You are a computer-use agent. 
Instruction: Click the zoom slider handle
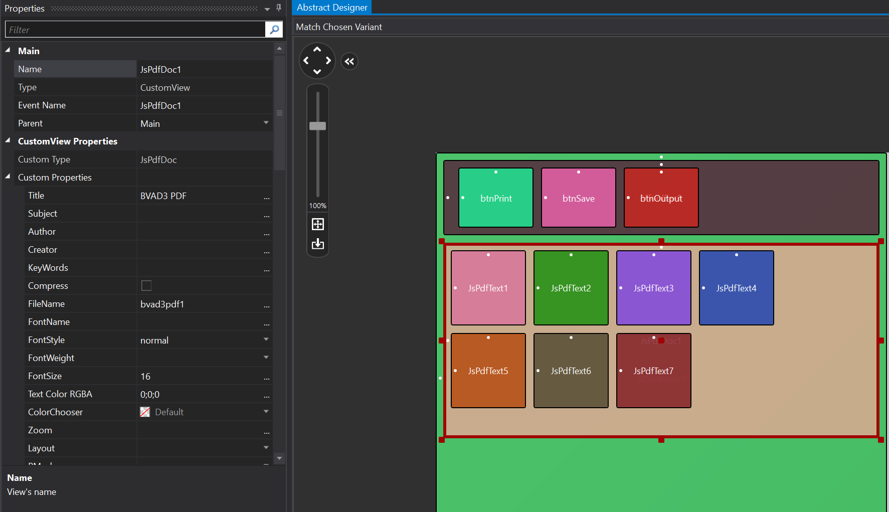318,126
